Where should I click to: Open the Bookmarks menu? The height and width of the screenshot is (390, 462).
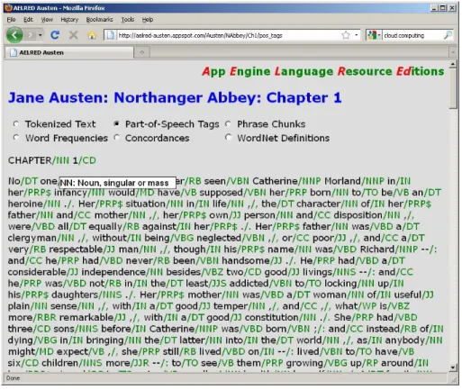tap(99, 20)
